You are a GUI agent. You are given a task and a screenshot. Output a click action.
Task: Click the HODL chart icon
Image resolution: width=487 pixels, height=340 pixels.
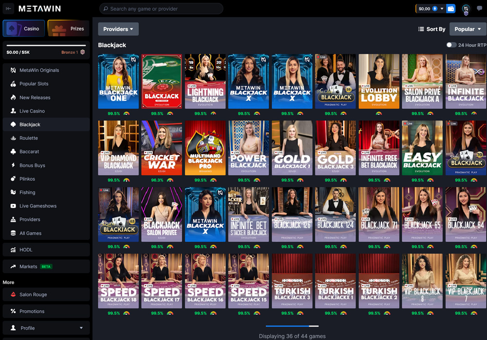point(13,250)
